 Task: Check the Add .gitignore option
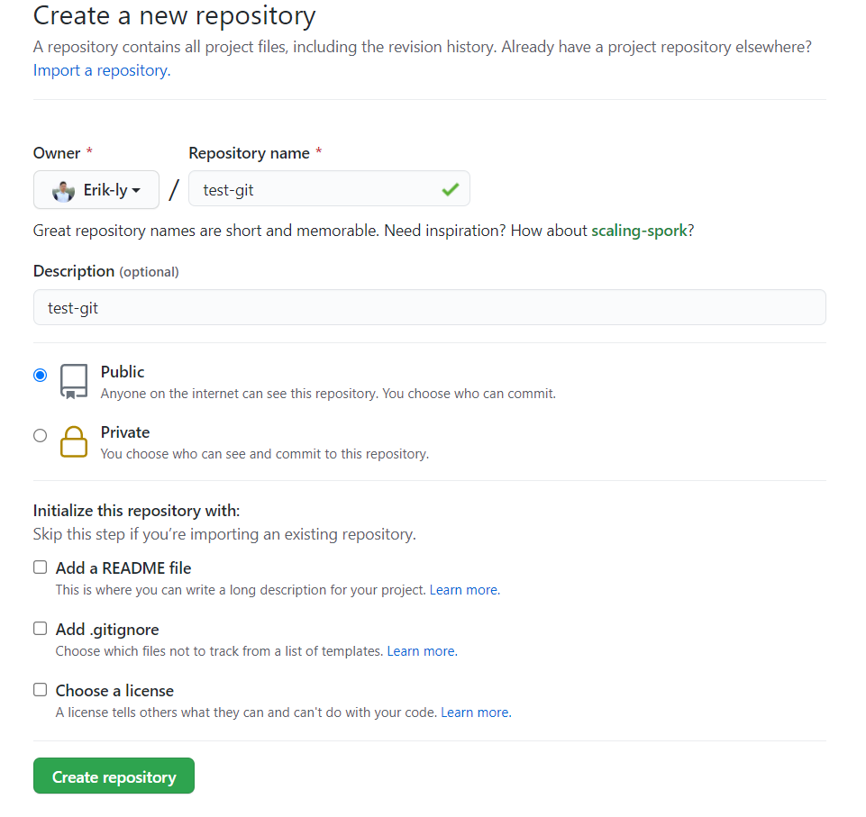click(40, 628)
